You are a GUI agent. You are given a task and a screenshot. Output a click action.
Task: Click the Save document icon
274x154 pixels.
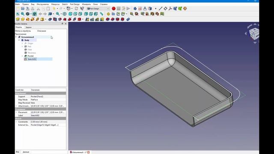click(27, 9)
